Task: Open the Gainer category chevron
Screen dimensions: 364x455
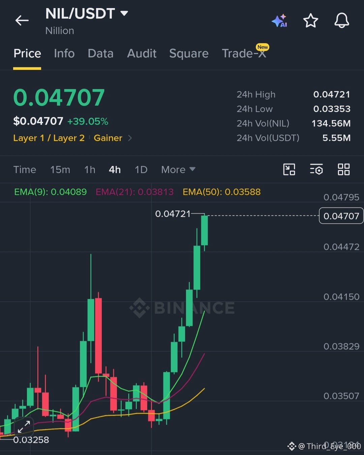Action: point(130,138)
